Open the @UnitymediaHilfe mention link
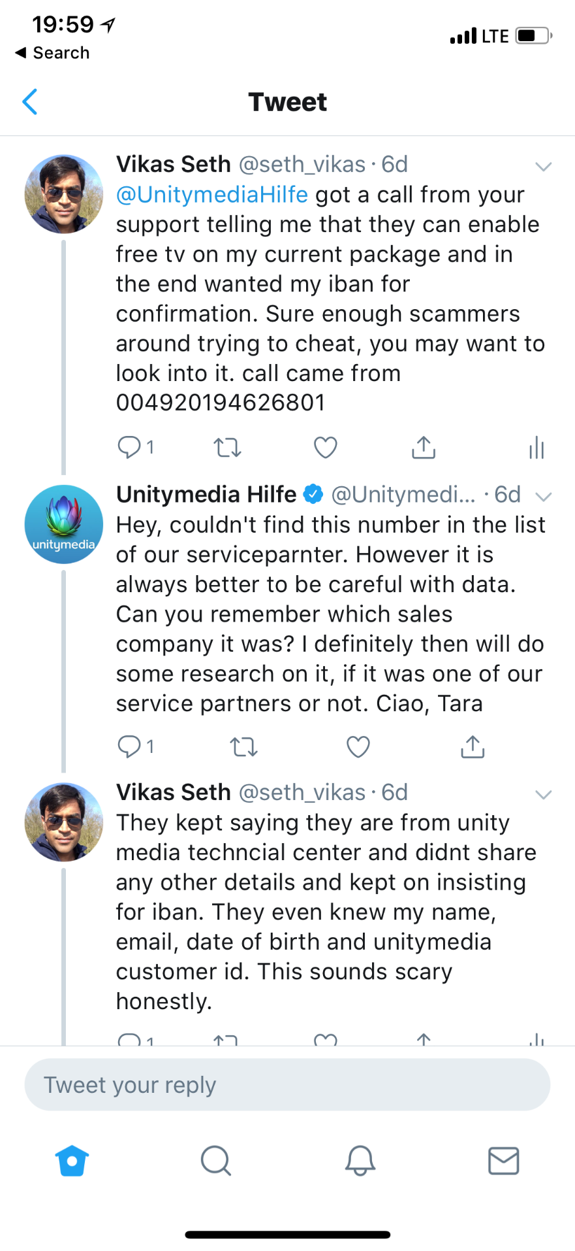The image size is (575, 1251). click(x=211, y=195)
